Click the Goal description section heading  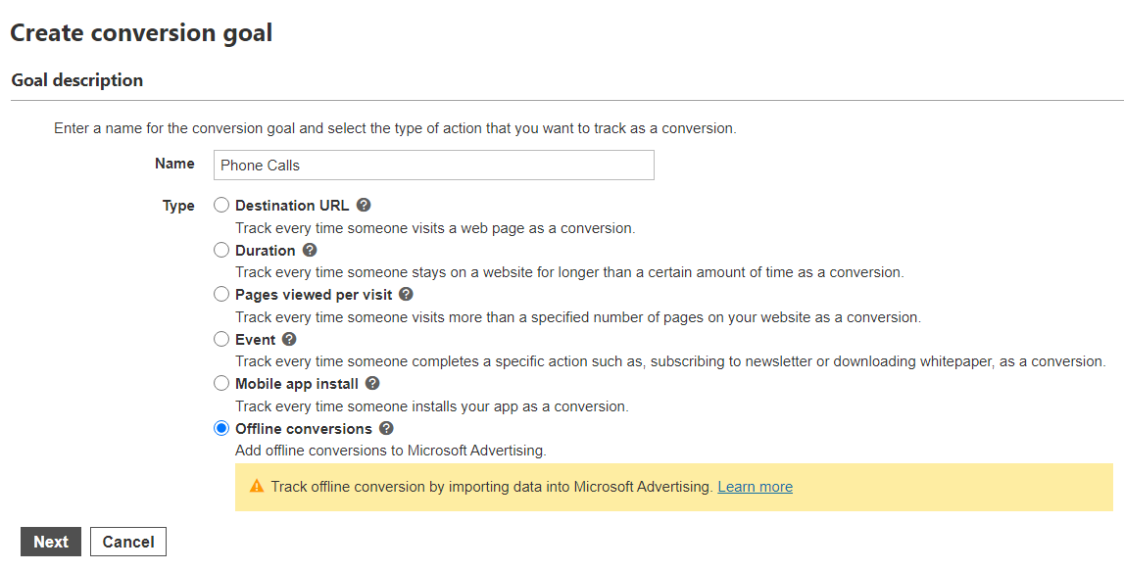tap(76, 79)
